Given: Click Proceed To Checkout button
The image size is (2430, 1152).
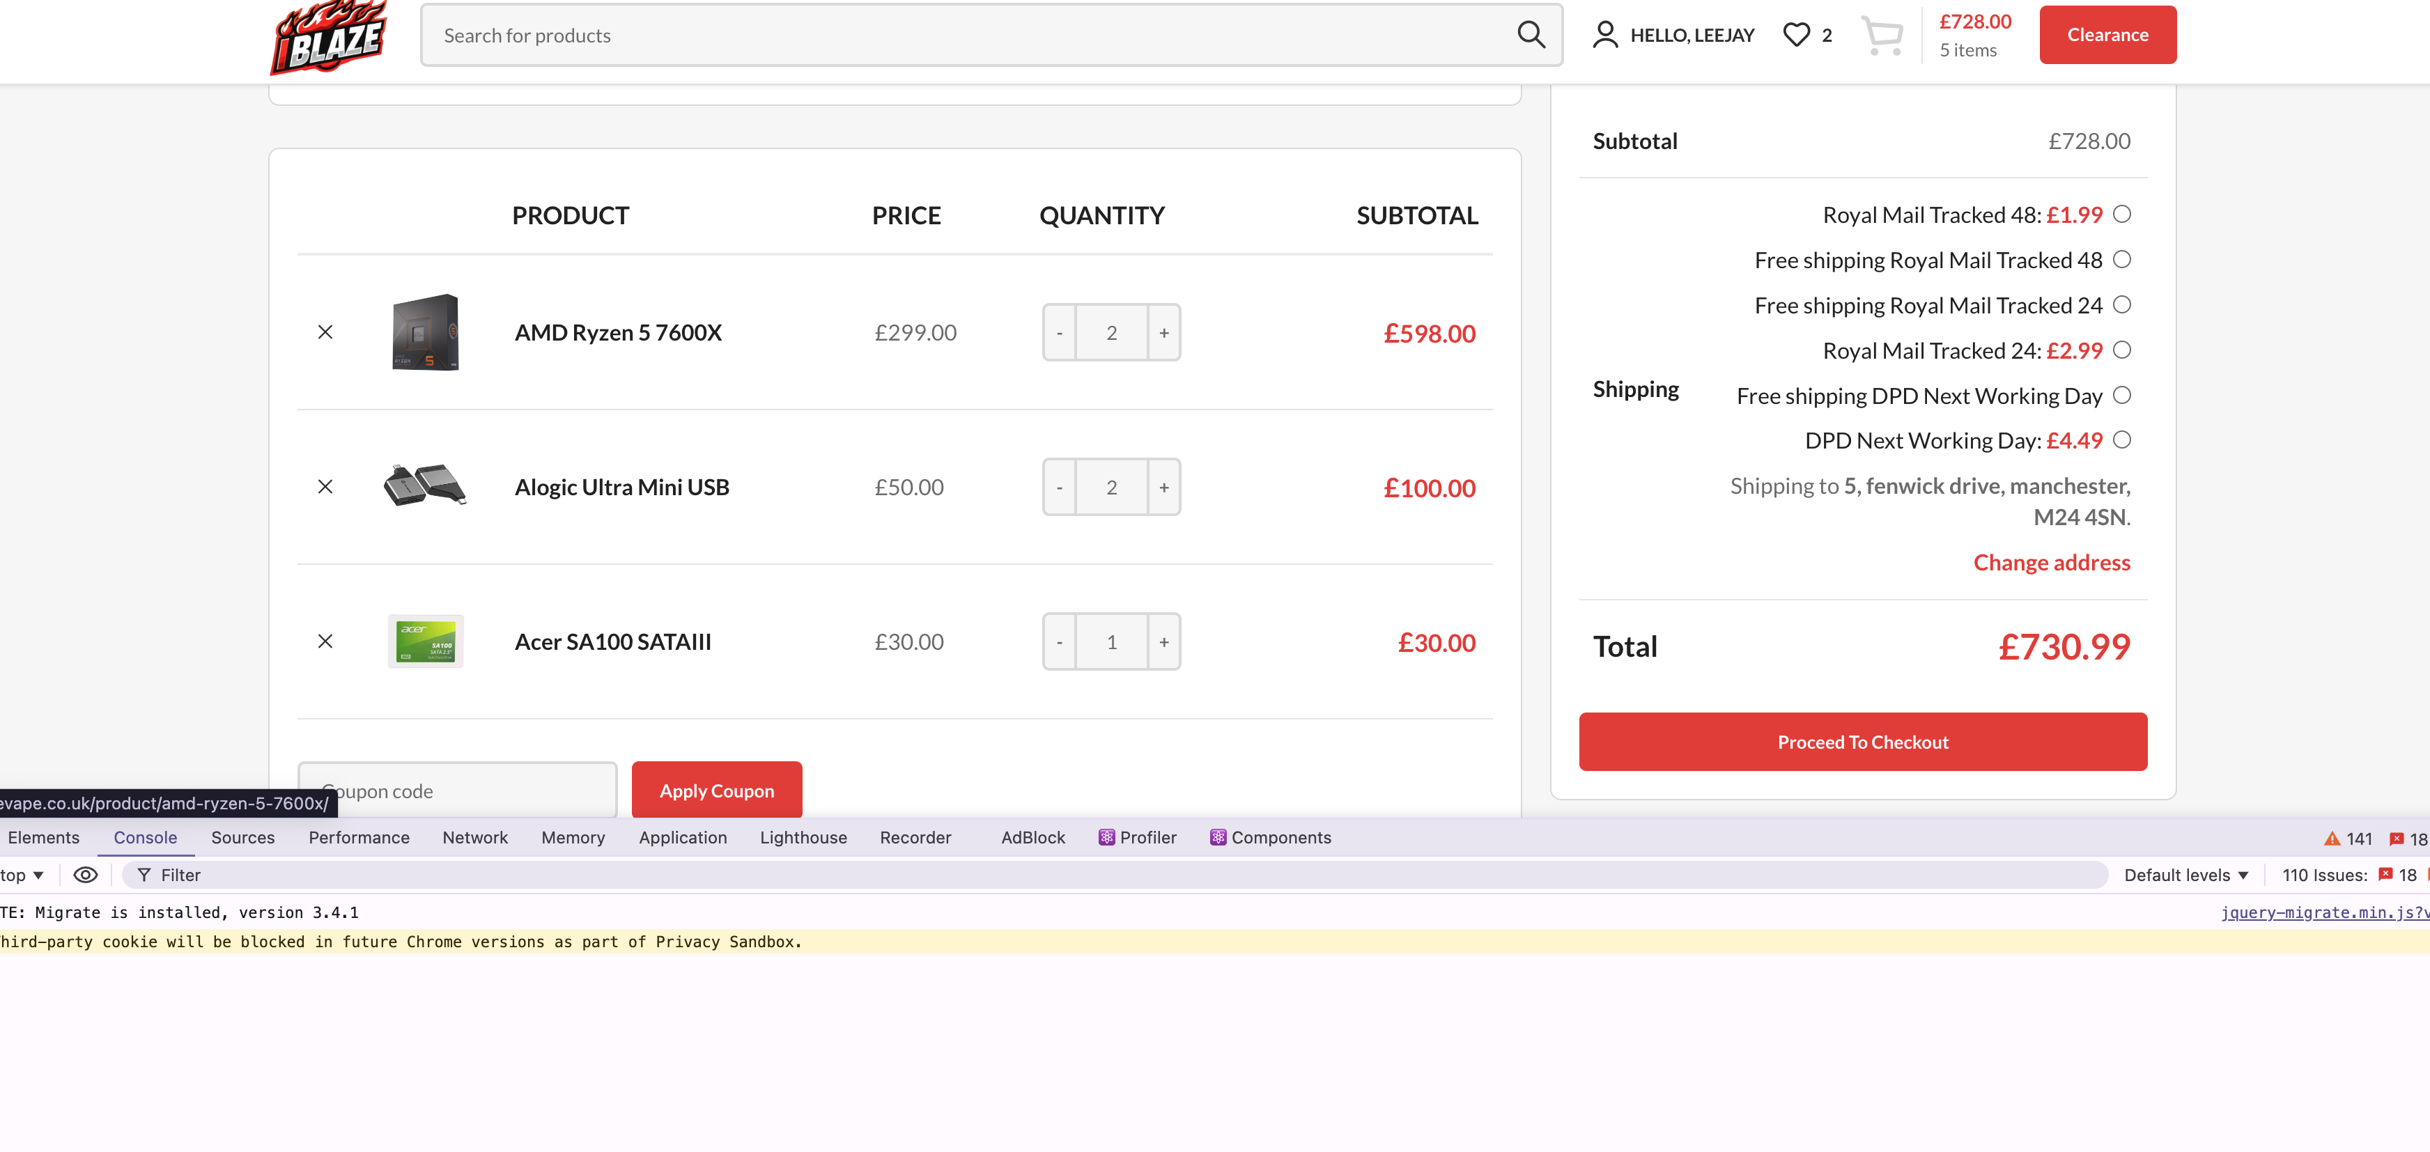Looking at the screenshot, I should pos(1862,742).
